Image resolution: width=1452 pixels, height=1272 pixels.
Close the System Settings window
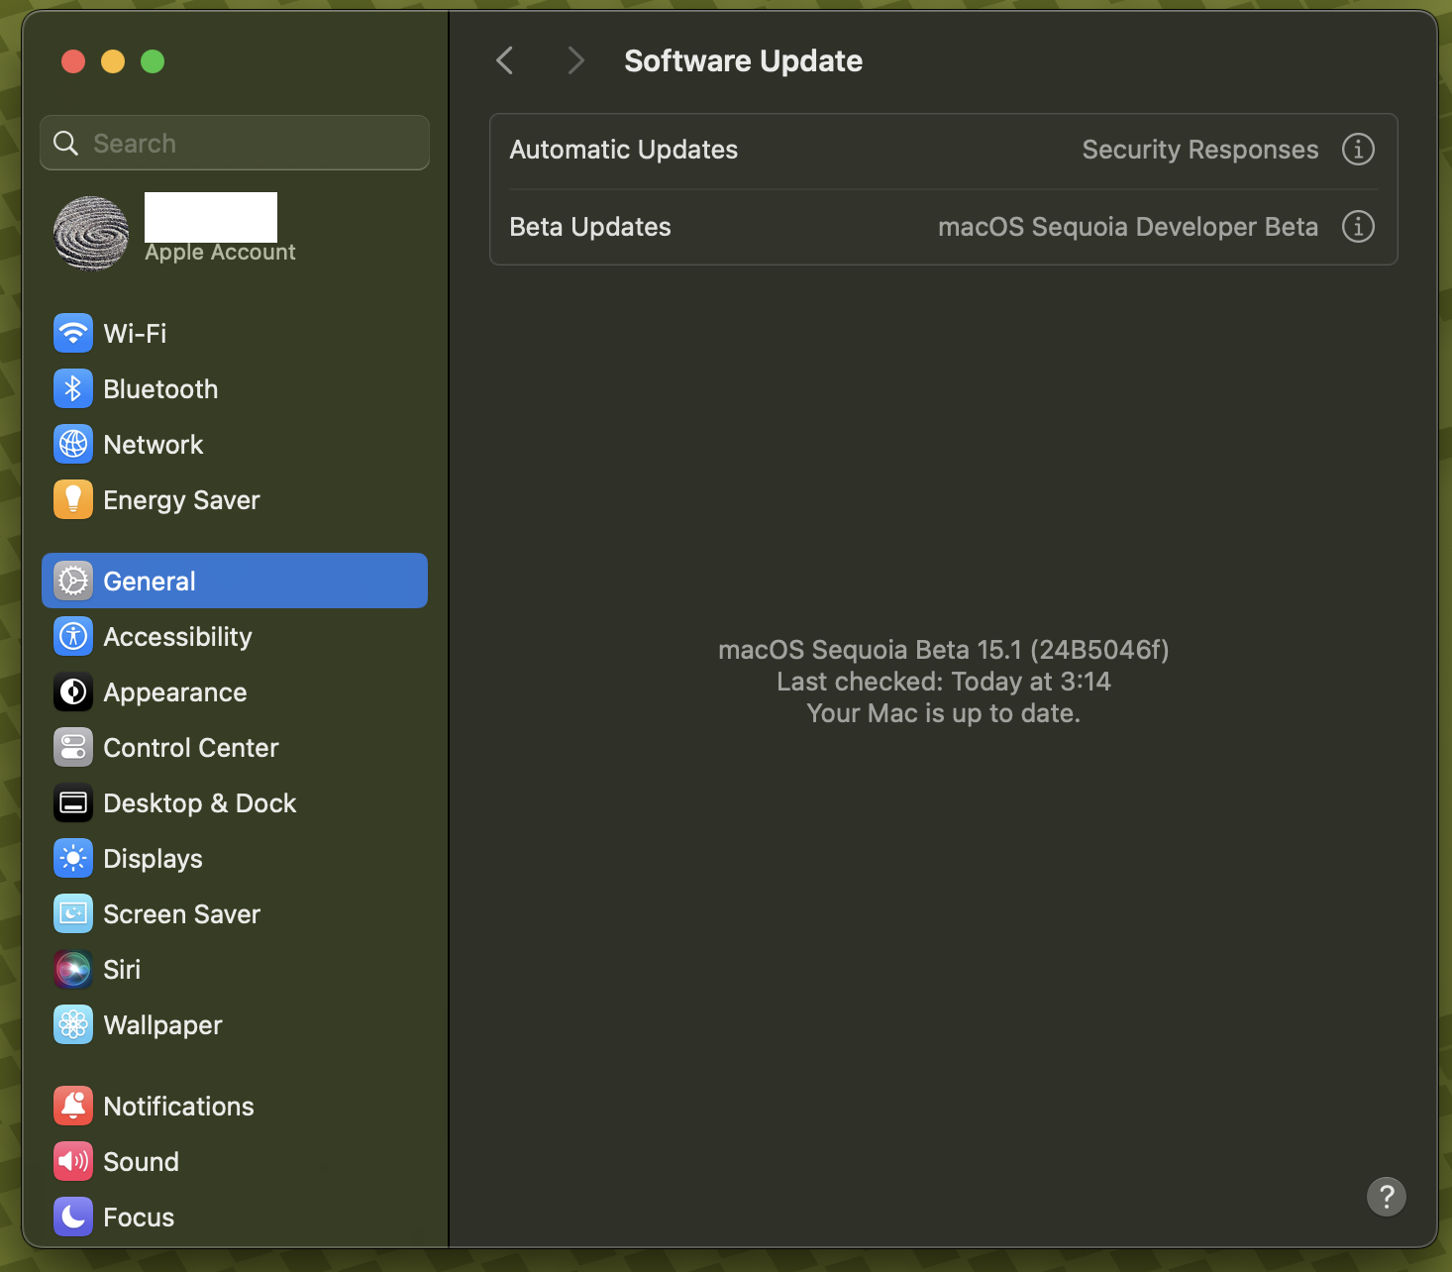[73, 61]
